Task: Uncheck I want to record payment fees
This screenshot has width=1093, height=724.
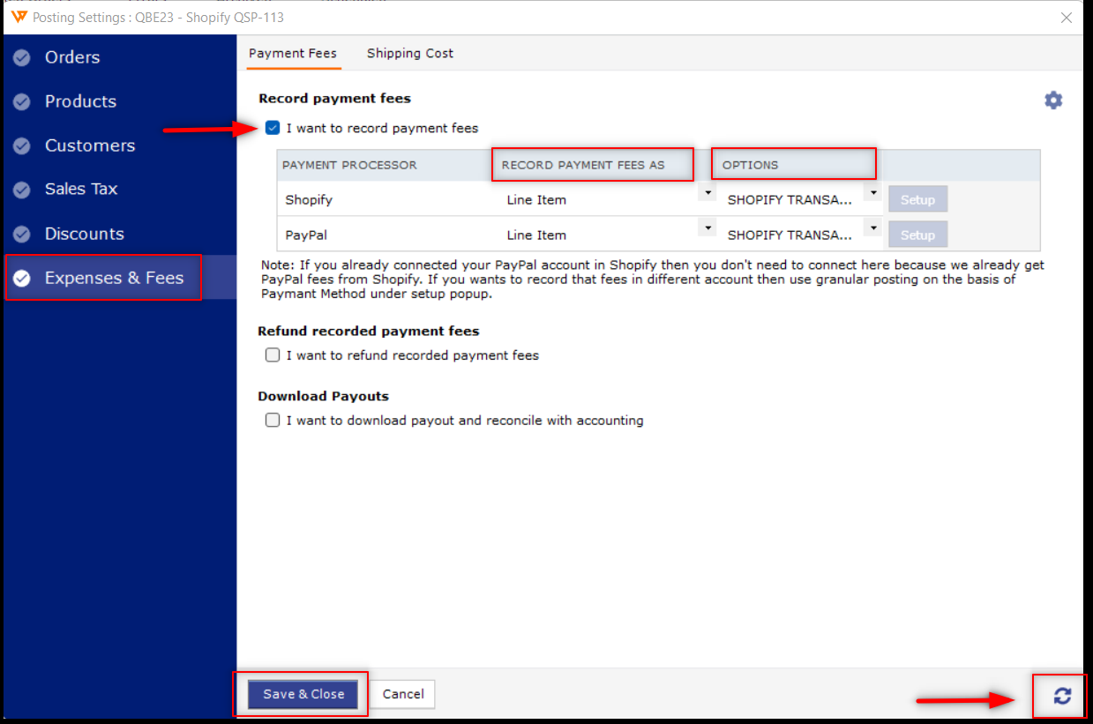Action: [x=273, y=128]
